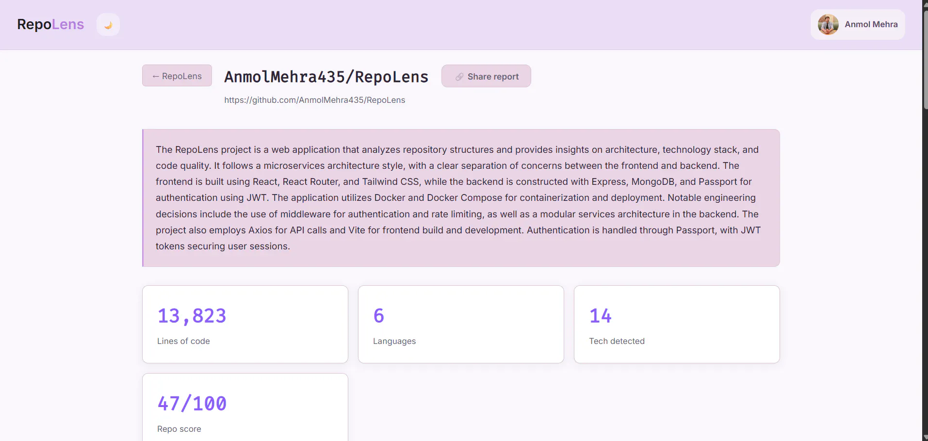Click the Share report button
The height and width of the screenshot is (441, 928).
tap(486, 76)
